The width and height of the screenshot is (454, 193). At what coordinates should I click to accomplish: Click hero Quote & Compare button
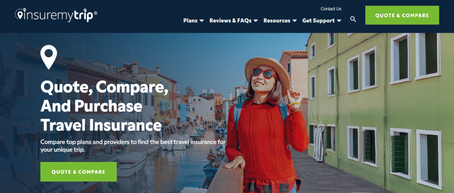78,172
